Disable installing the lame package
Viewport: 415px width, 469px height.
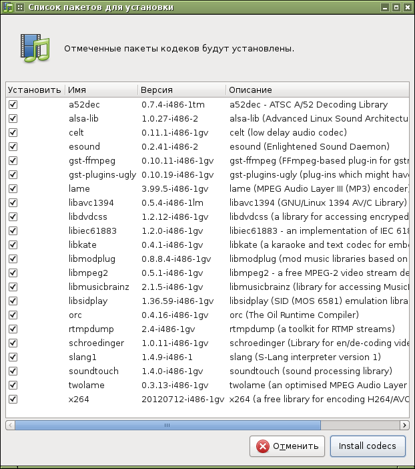[x=13, y=188]
